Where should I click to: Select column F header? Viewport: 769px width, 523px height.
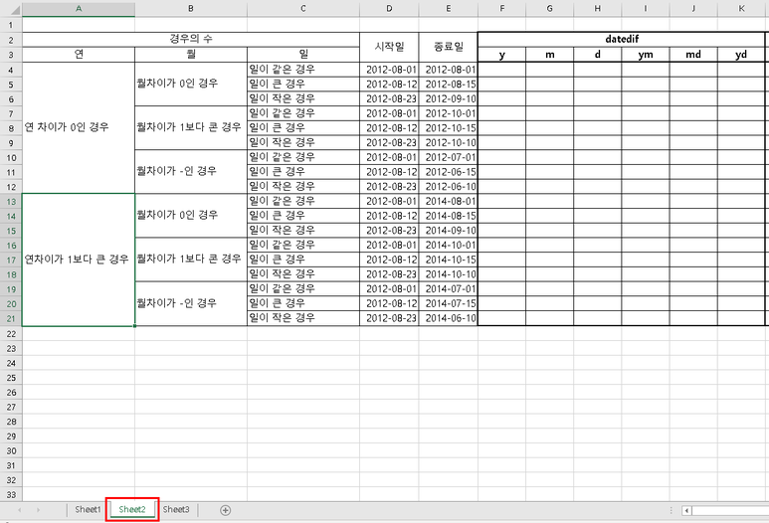(501, 8)
